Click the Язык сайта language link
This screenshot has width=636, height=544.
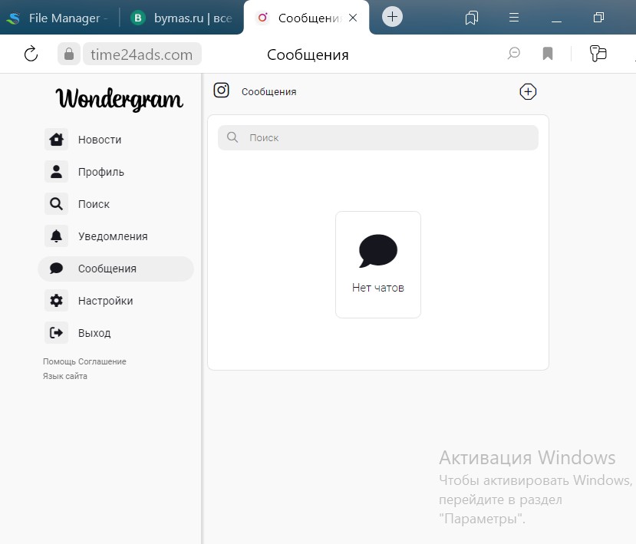[x=65, y=376]
